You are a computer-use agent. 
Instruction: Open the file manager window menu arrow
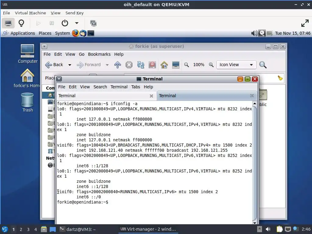coord(44,47)
